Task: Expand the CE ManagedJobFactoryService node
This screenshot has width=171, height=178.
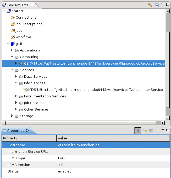Action: pyautogui.click(x=16, y=63)
